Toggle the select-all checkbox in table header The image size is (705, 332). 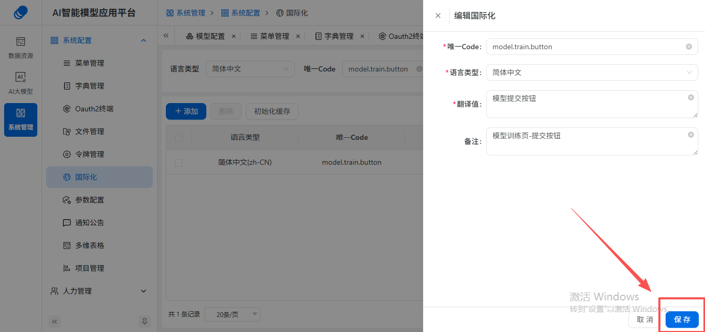[x=179, y=138]
